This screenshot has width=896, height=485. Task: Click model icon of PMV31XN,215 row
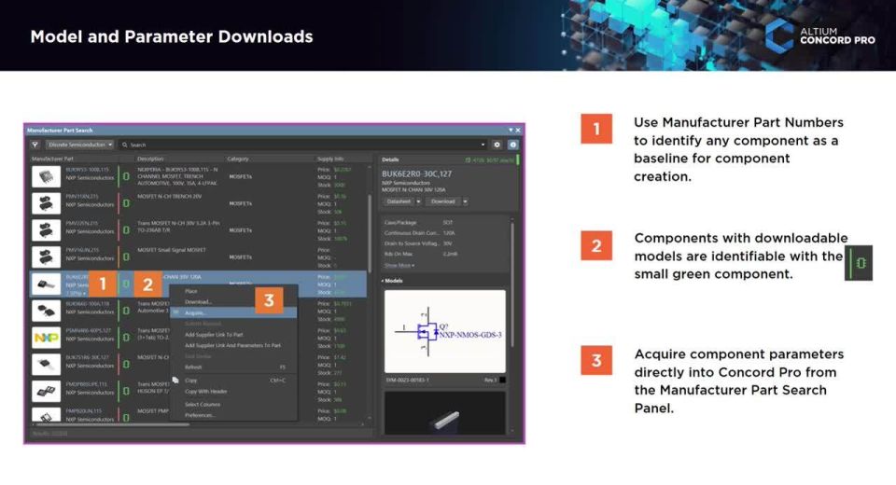click(x=126, y=203)
